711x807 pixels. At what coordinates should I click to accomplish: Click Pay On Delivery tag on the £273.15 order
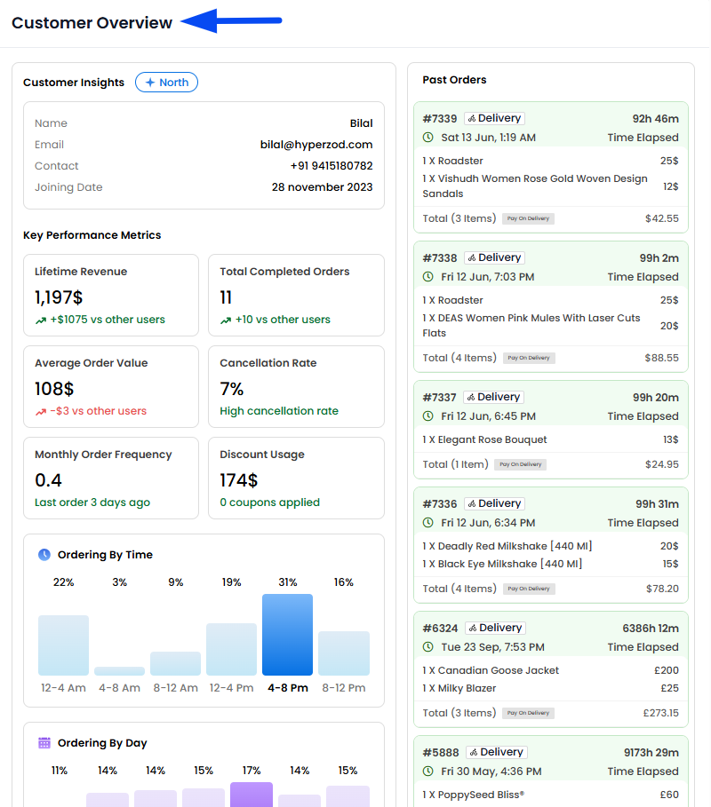tap(528, 713)
